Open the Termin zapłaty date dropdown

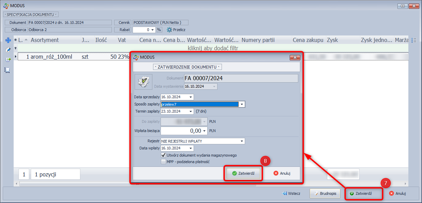tap(191, 111)
